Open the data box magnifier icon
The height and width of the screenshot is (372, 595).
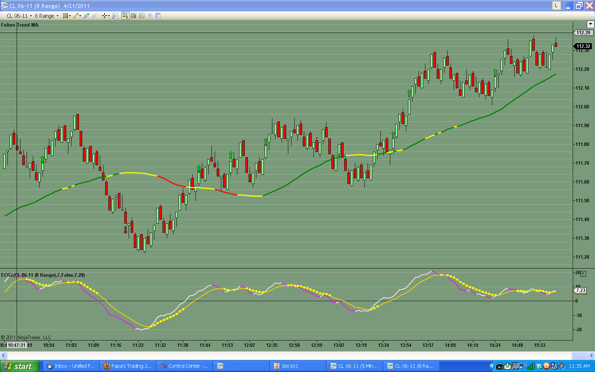(115, 16)
